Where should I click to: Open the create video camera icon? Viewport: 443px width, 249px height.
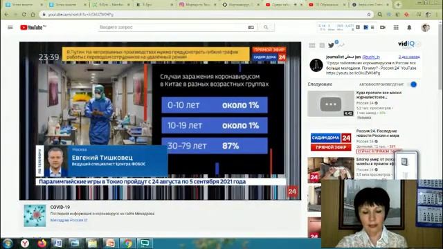pyautogui.click(x=383, y=28)
